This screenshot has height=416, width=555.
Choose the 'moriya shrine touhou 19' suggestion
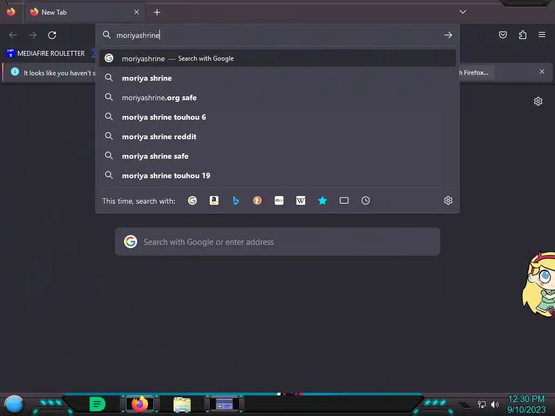coord(277,175)
